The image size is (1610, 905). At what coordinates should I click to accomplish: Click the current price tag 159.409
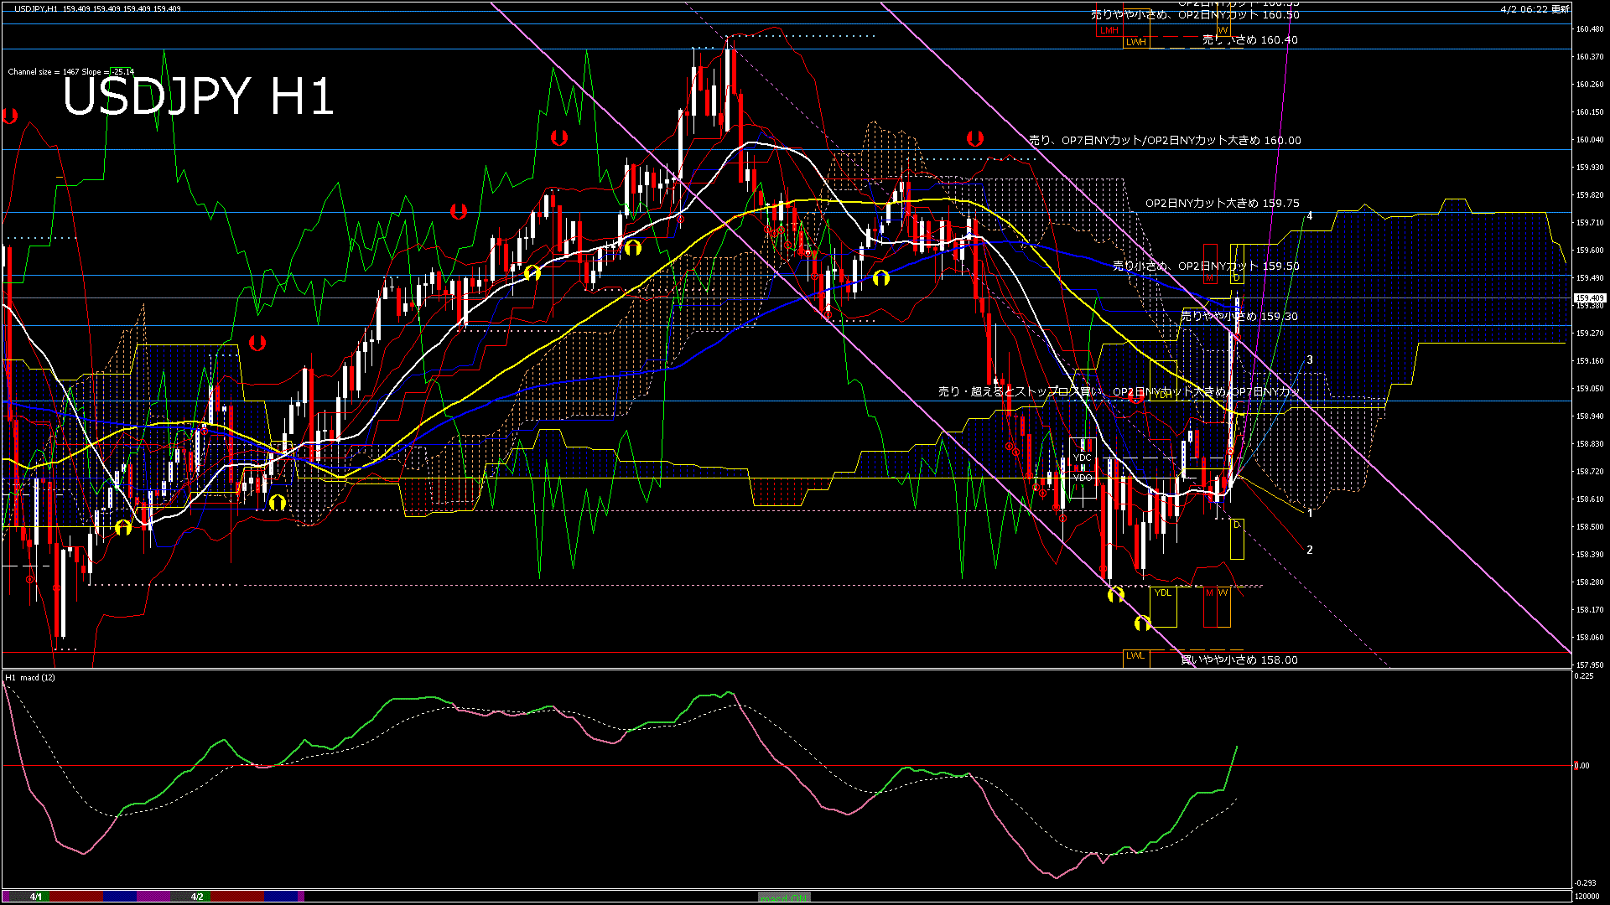[1590, 298]
